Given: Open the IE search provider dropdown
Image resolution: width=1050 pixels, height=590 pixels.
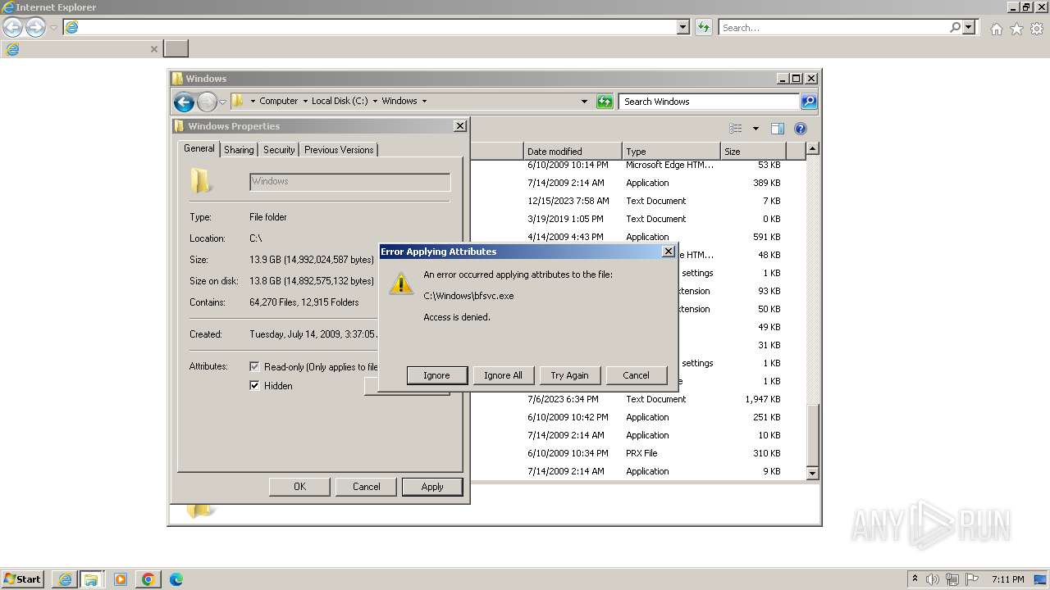Looking at the screenshot, I should tap(970, 27).
